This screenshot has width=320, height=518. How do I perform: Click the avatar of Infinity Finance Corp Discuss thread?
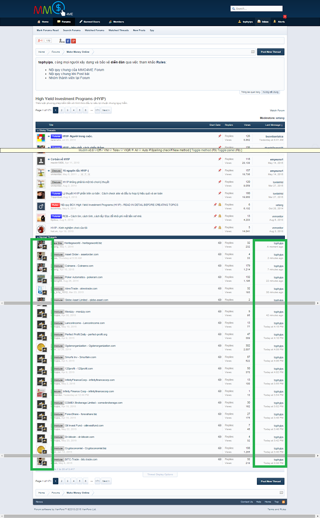point(41,393)
